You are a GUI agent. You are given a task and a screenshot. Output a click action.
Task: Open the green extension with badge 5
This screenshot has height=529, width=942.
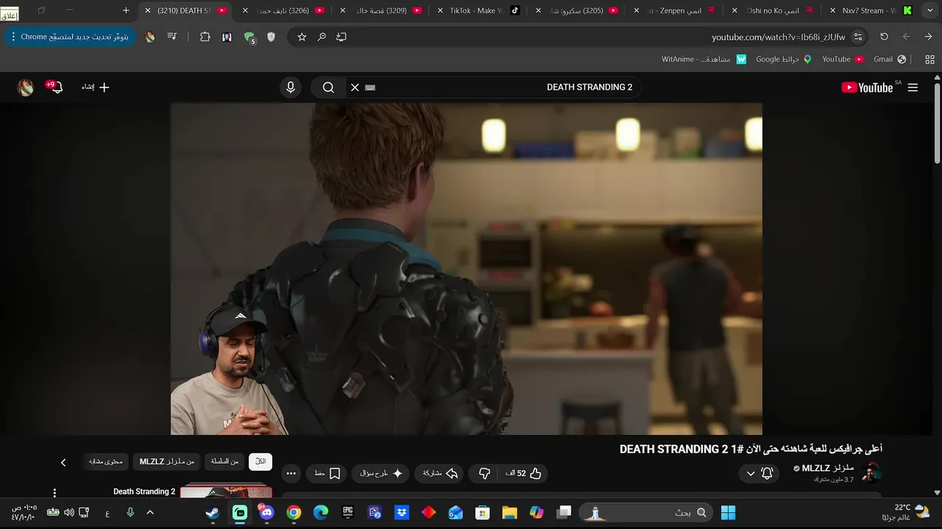pos(249,37)
